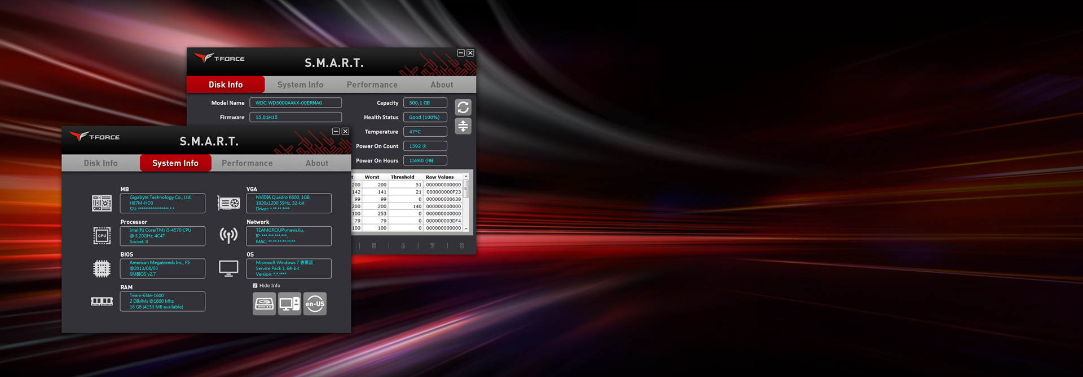Screen dimensions: 1083x377
Task: Open Performance tab in front window
Action: [247, 163]
